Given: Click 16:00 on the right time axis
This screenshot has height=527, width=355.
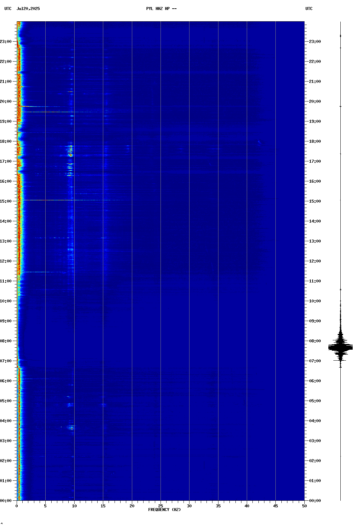Looking at the screenshot, I should [x=315, y=181].
